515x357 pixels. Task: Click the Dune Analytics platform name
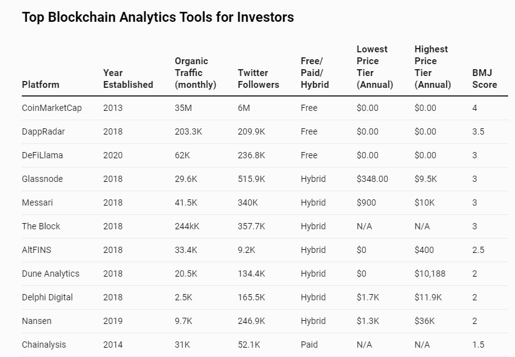(51, 274)
